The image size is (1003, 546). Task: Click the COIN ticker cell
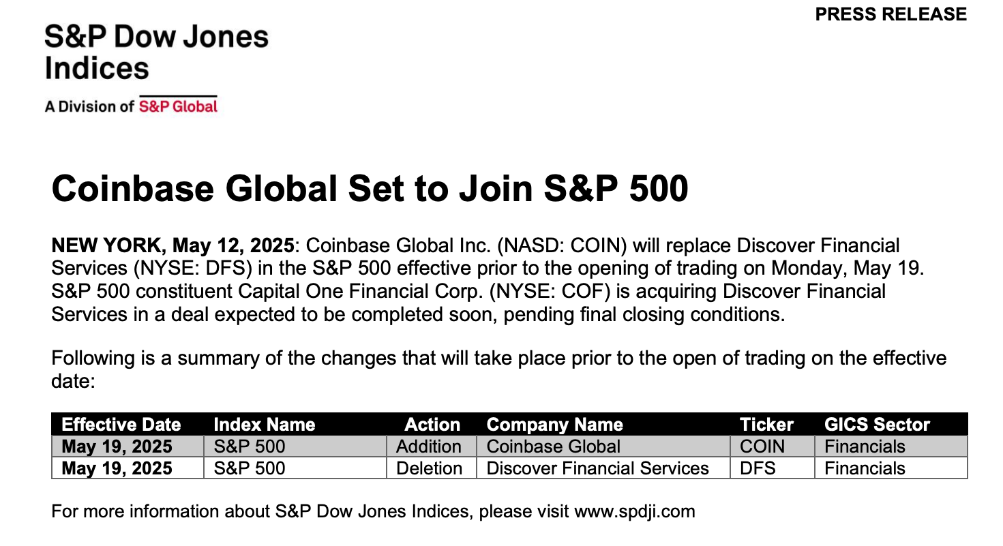[773, 446]
